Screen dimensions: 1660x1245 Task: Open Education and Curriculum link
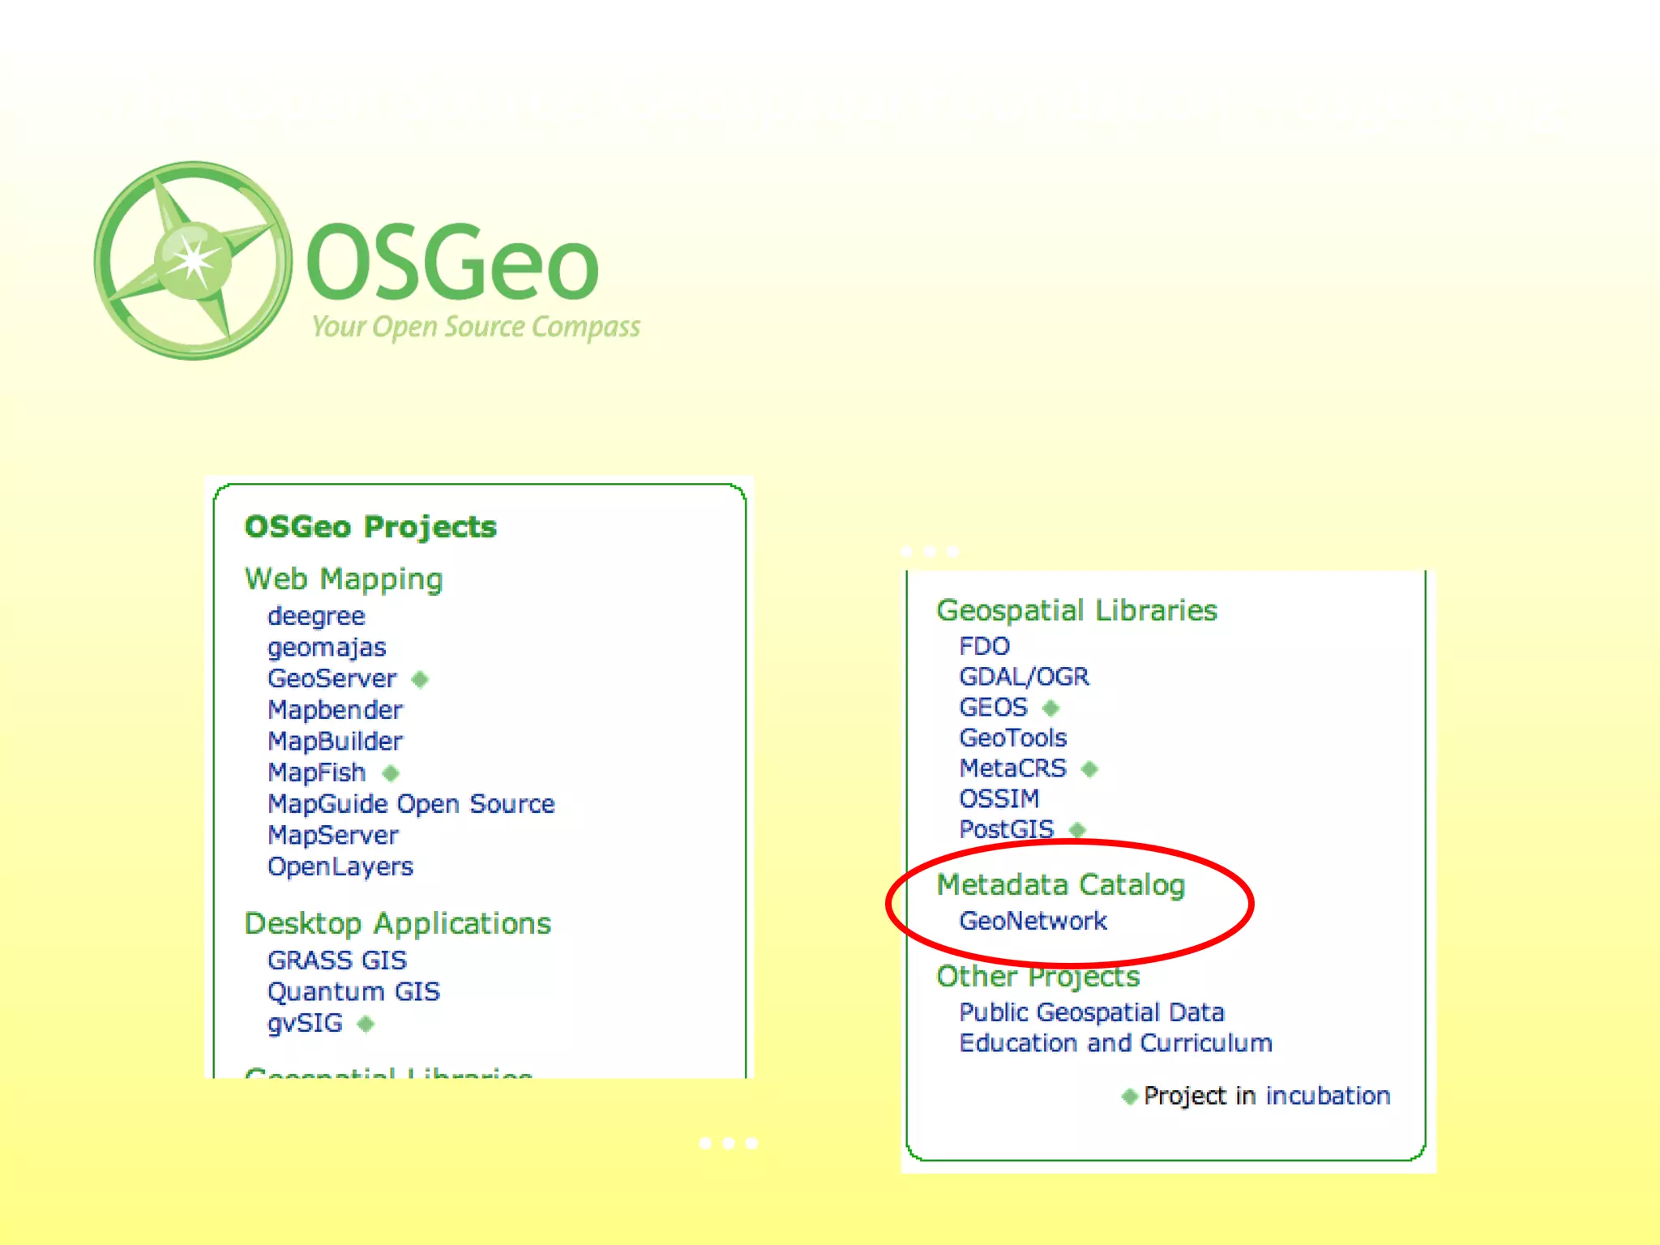point(1115,1043)
